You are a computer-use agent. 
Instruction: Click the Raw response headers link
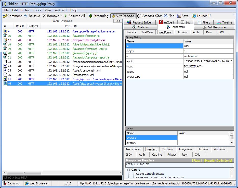click(197, 161)
